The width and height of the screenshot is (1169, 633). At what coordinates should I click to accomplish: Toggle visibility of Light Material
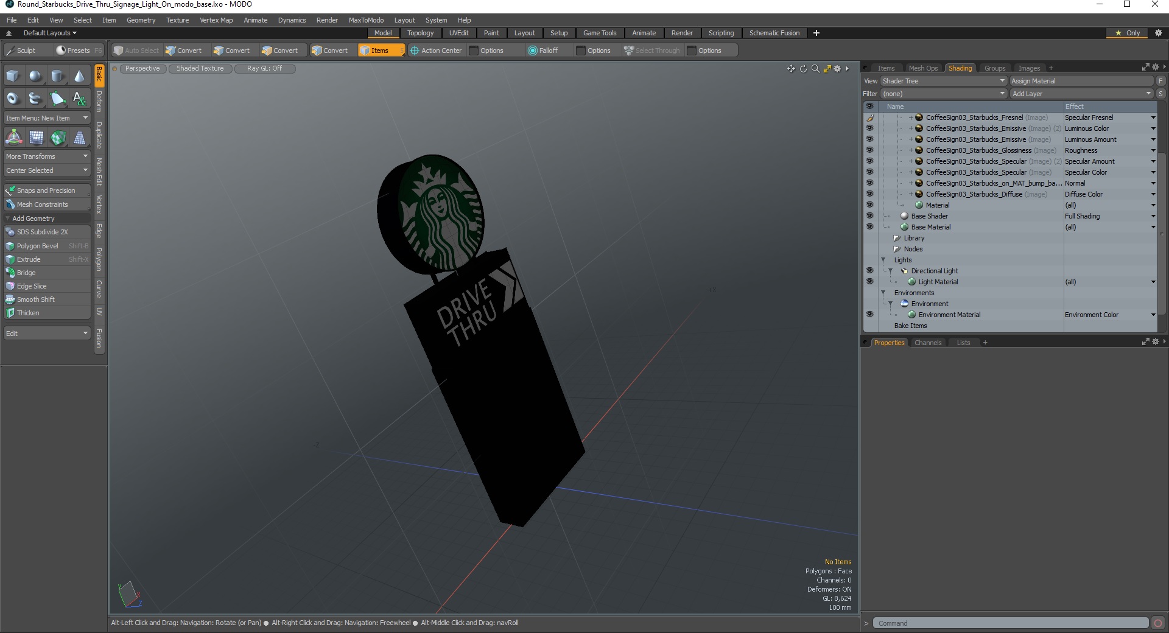(869, 282)
